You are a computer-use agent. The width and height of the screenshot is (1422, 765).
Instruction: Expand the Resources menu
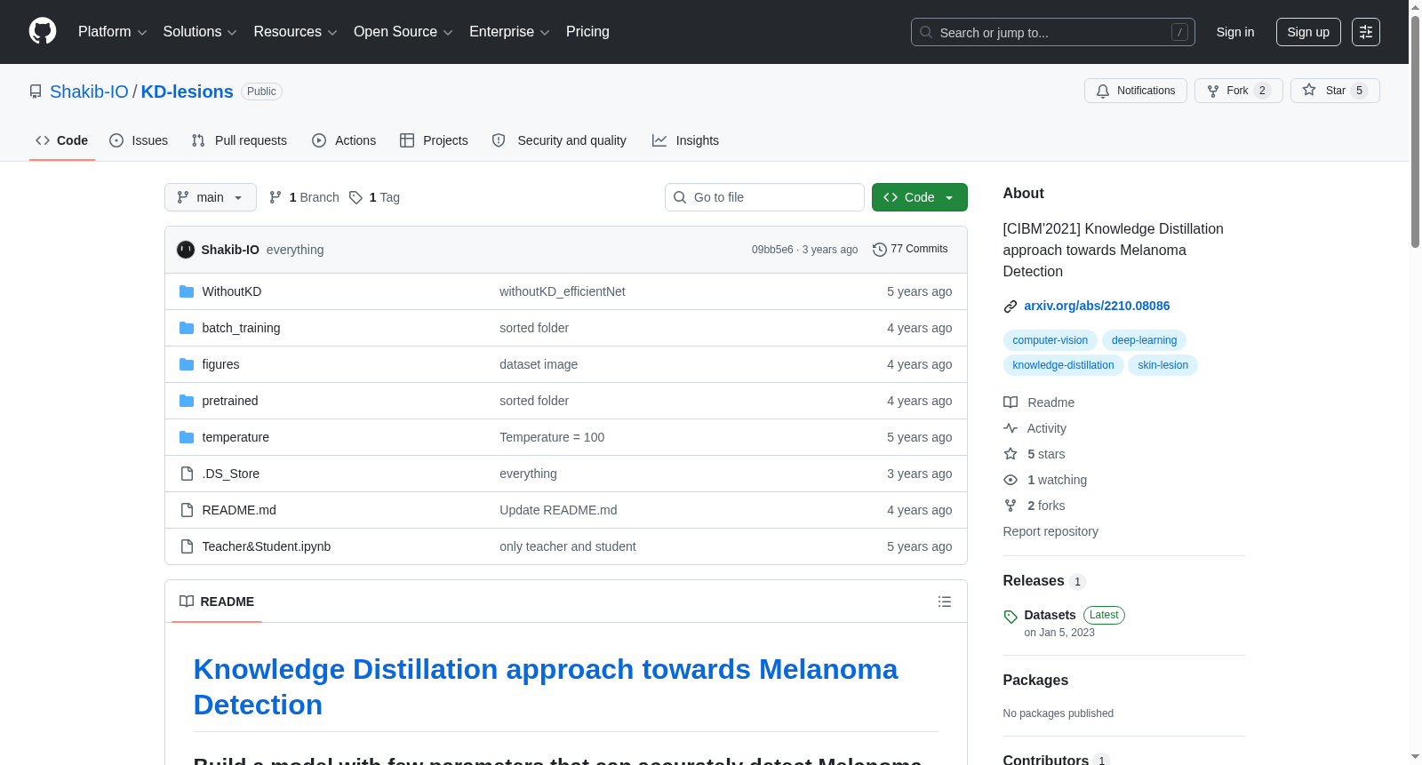coord(295,32)
